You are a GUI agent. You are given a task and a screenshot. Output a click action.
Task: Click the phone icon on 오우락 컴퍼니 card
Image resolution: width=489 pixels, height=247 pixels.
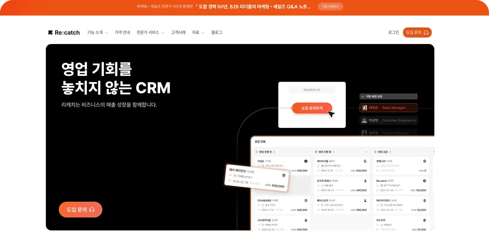(322, 185)
